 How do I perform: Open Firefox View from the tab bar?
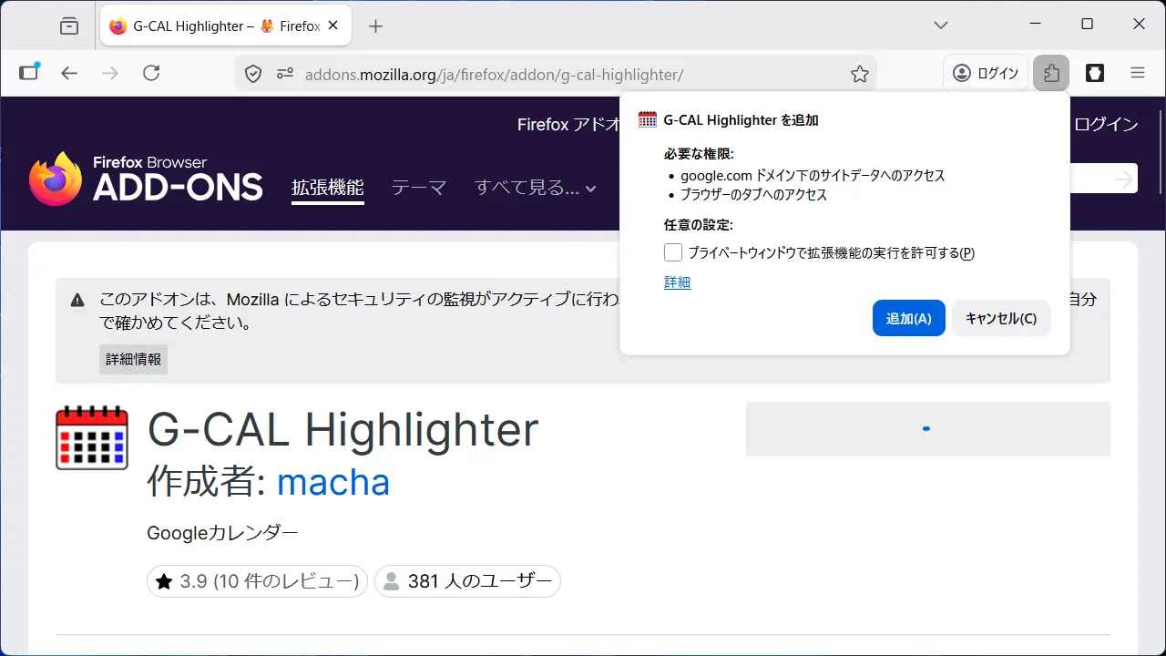coord(69,26)
